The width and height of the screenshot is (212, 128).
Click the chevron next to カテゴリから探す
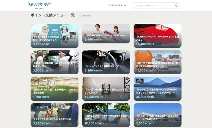click(125, 6)
